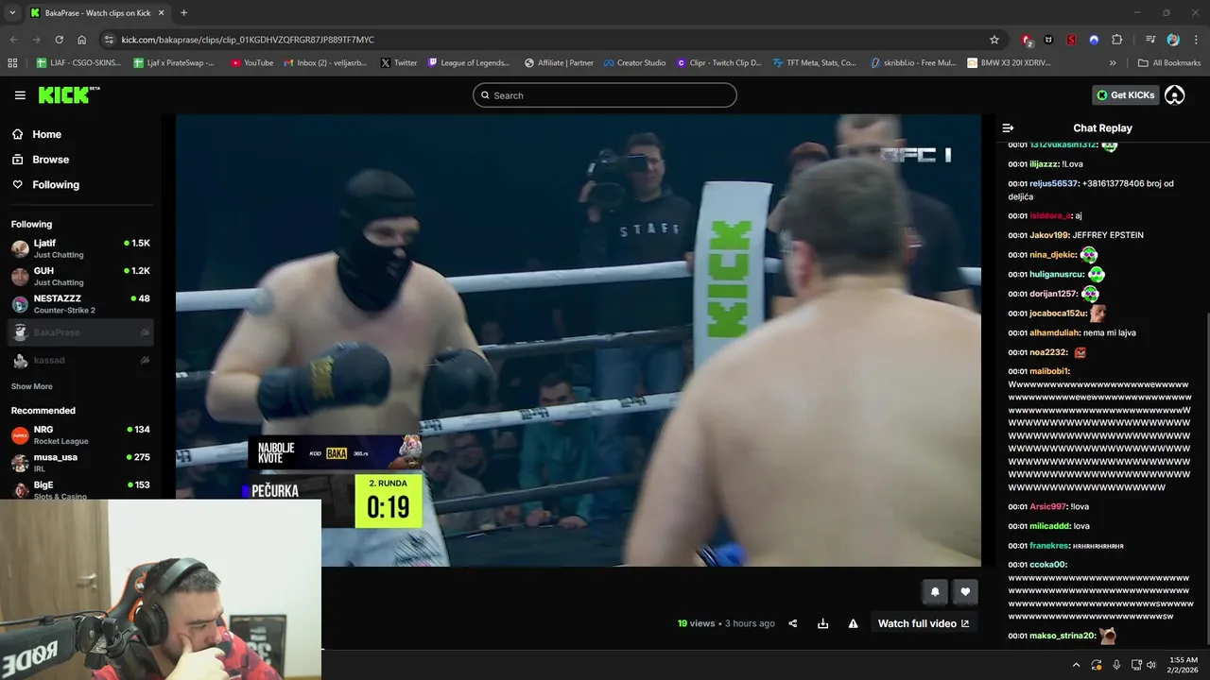This screenshot has height=680, width=1210.
Task: Expand Show More followed channels
Action: [32, 386]
